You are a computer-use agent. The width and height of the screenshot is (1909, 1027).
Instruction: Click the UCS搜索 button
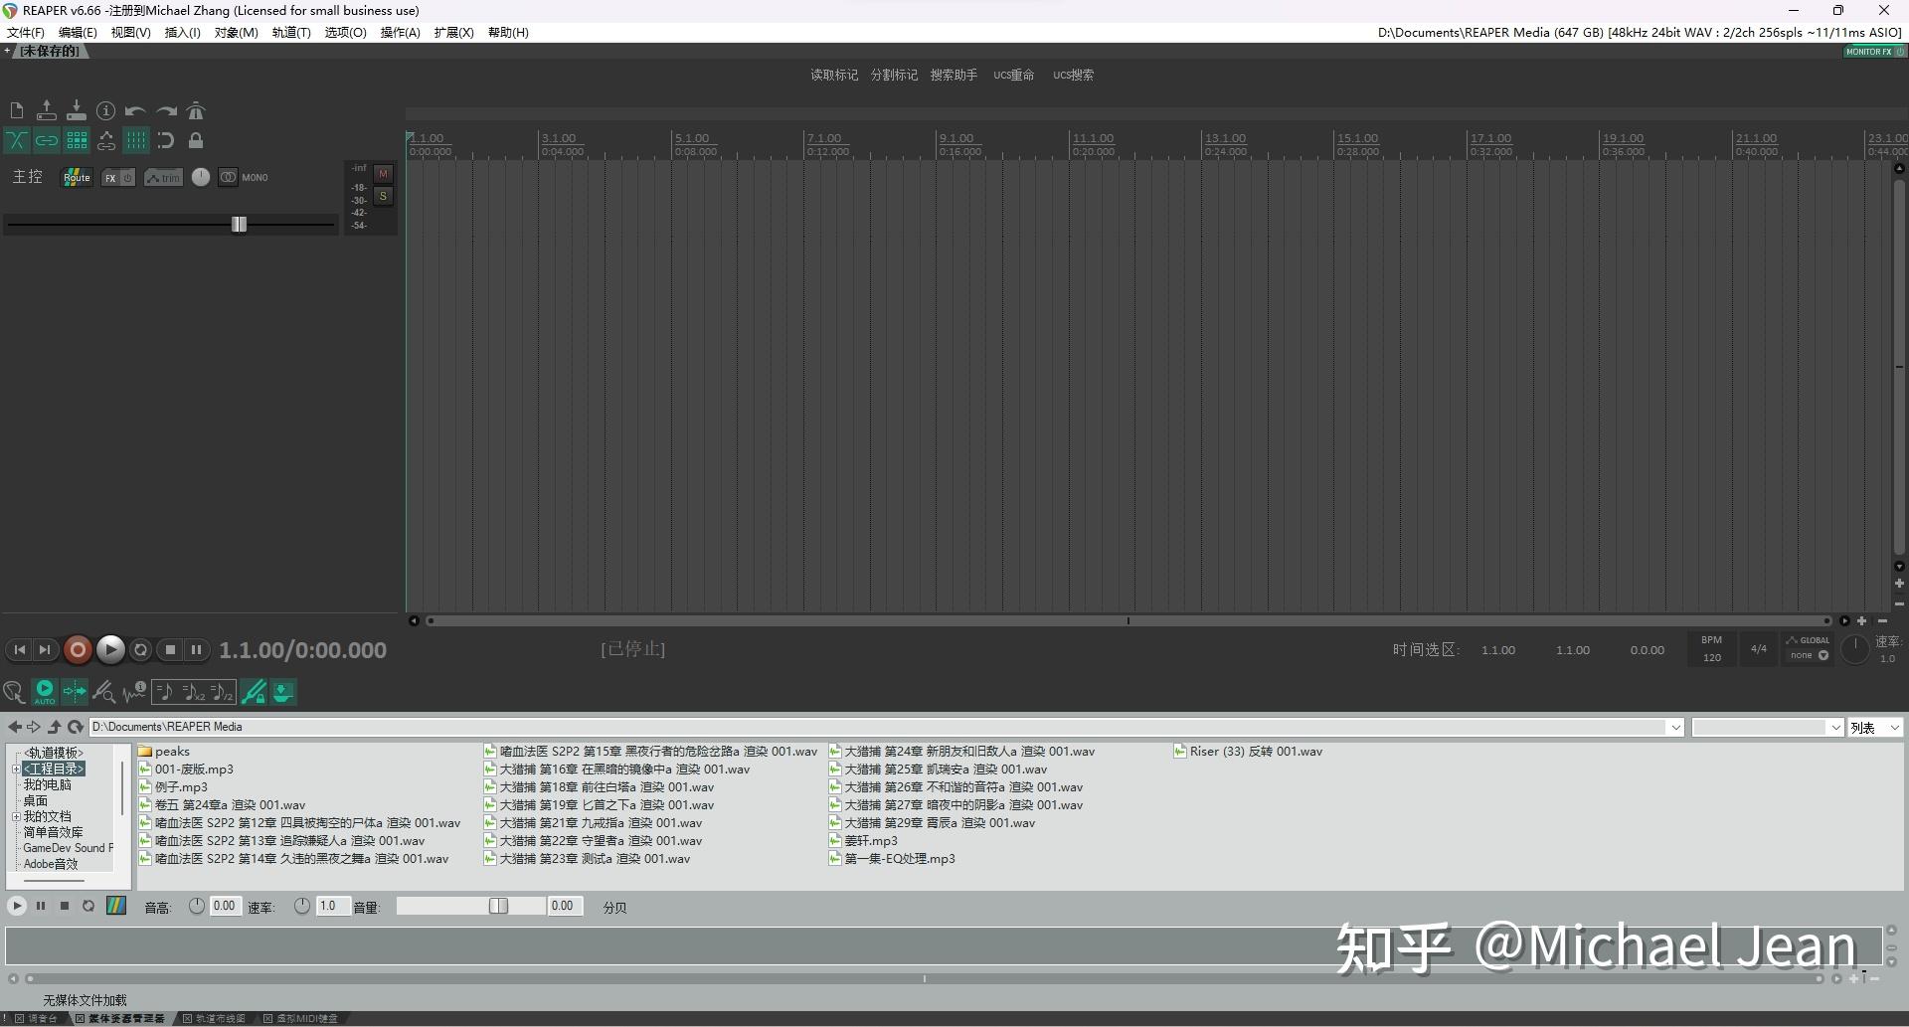pyautogui.click(x=1072, y=75)
